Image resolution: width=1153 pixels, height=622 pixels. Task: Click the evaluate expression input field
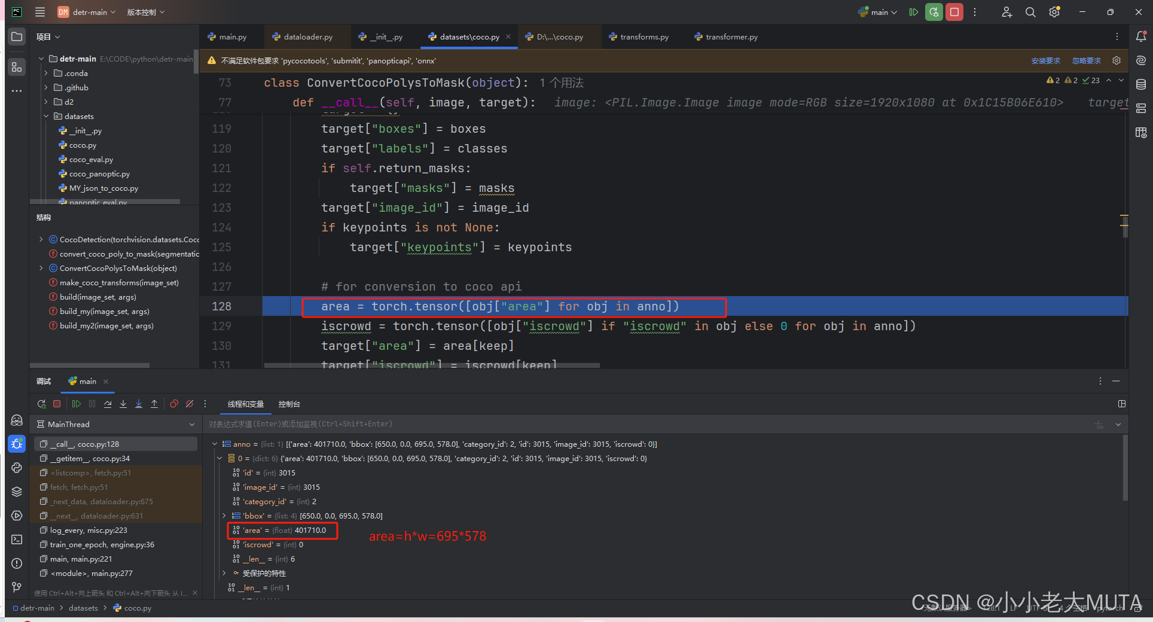point(648,424)
